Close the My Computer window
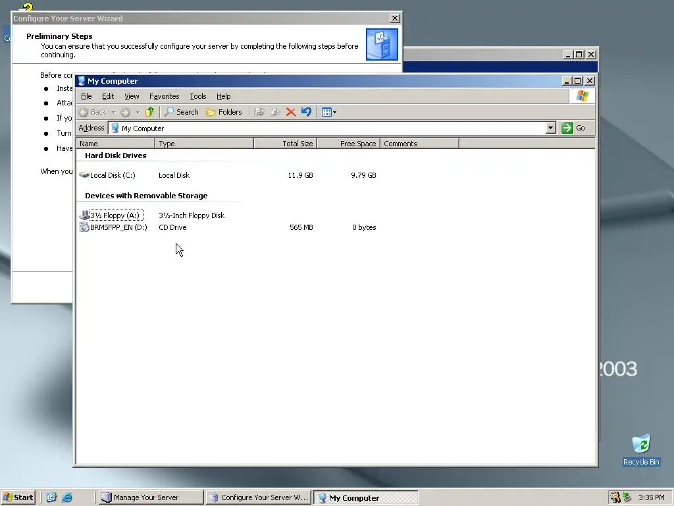The height and width of the screenshot is (506, 674). tap(590, 81)
